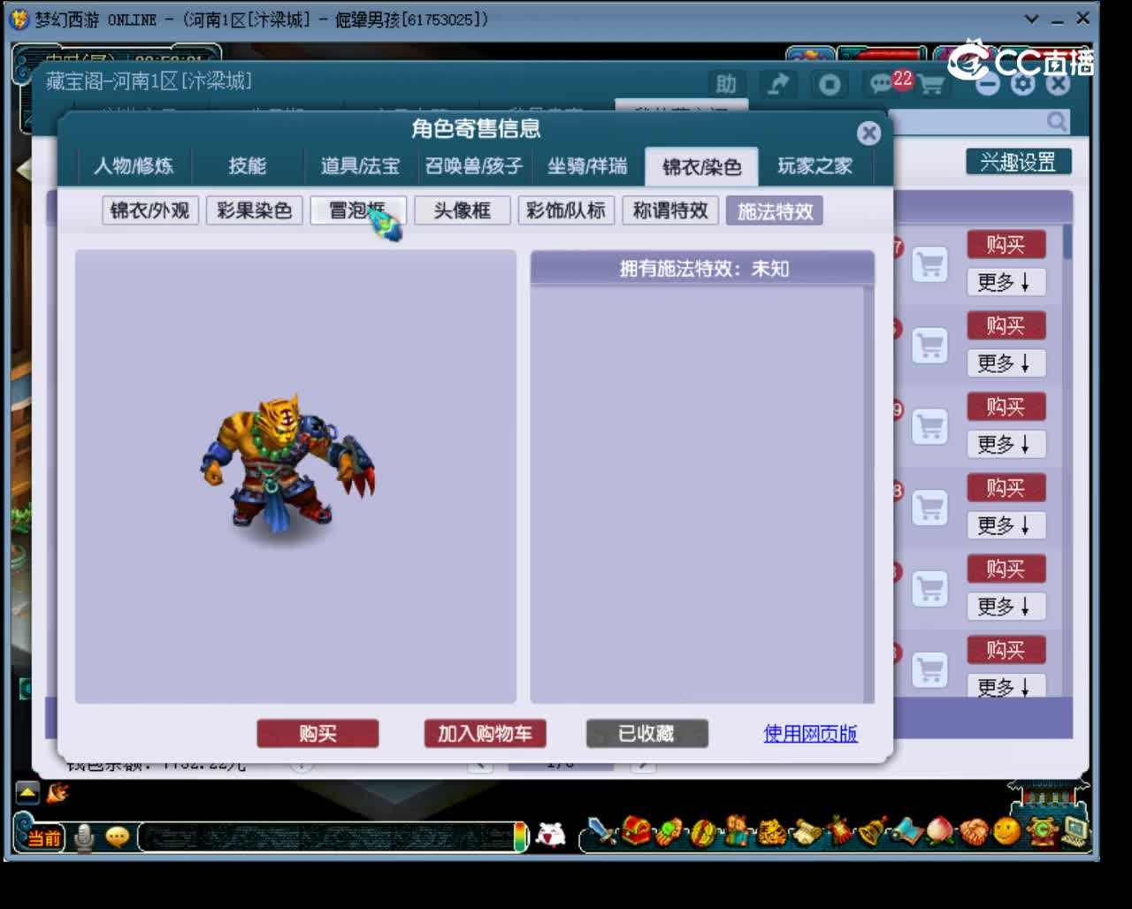Select the 头像框 sub-tab
The image size is (1132, 909).
click(x=462, y=210)
